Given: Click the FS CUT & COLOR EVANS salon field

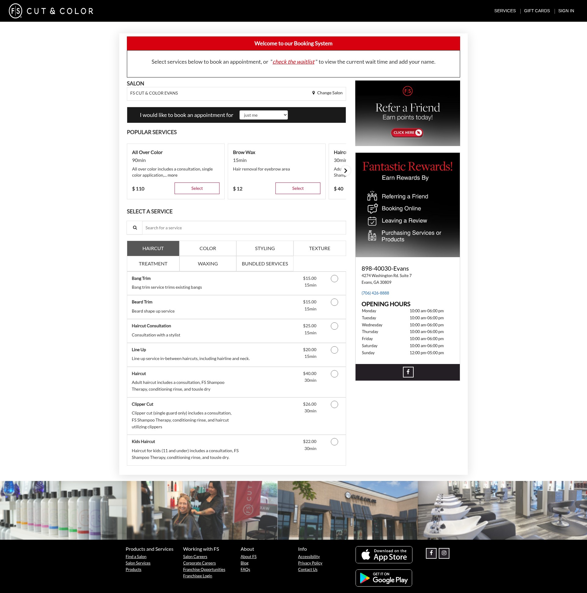Looking at the screenshot, I should coord(236,94).
